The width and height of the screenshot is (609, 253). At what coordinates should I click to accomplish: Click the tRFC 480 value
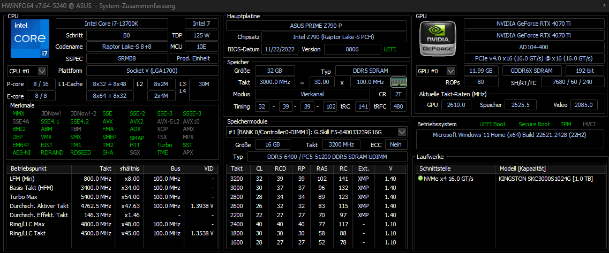pos(398,106)
